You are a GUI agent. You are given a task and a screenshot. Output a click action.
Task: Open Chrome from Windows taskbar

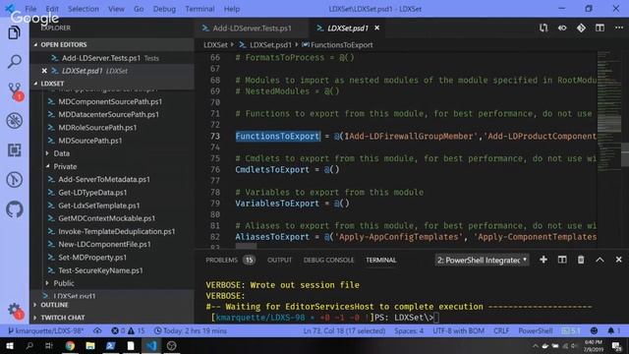[x=70, y=345]
